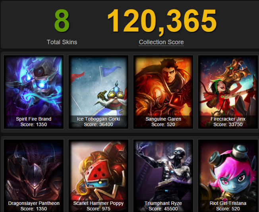
Task: Click the Sanguine Garen skin artwork
Action: point(163,92)
